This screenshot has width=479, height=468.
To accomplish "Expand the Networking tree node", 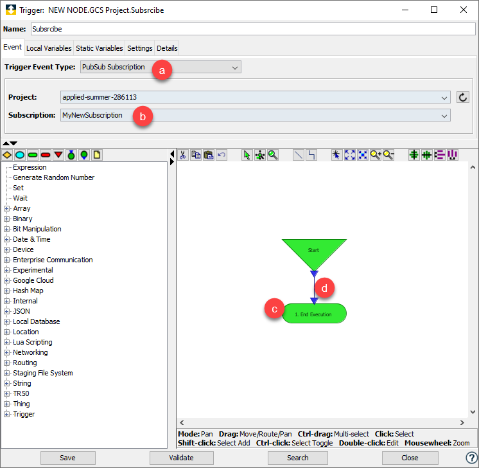I will [6, 352].
